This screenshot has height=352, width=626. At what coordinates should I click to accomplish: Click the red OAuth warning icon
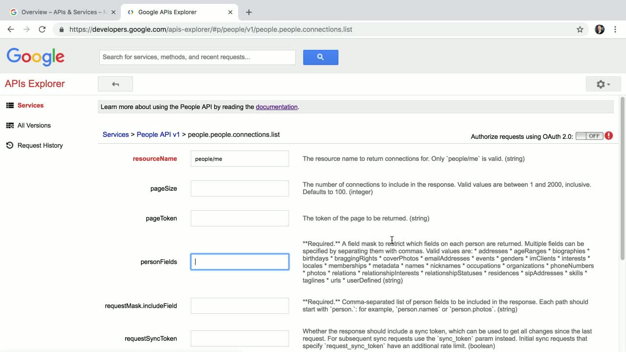tap(609, 136)
